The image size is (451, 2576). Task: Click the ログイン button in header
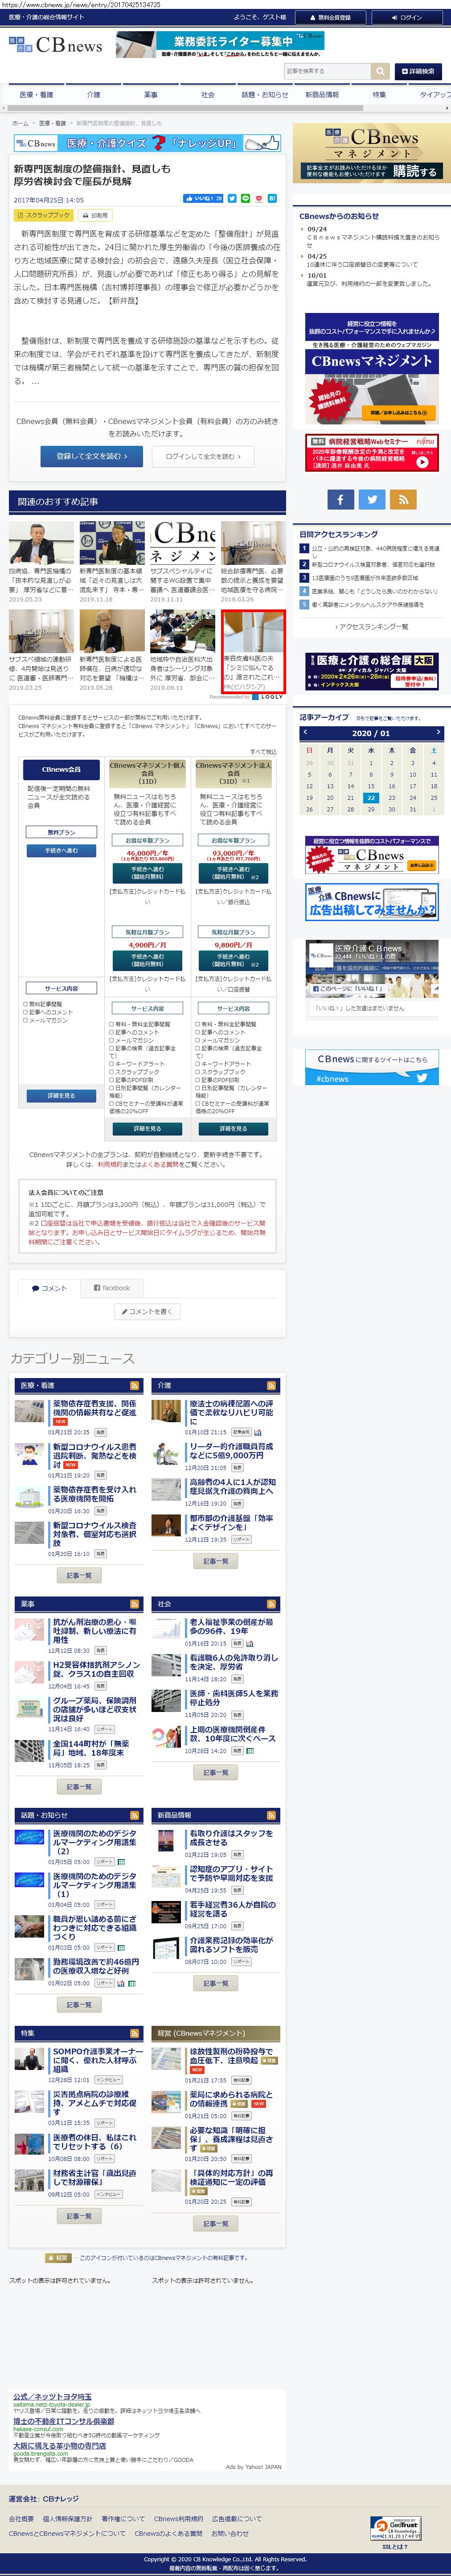(407, 17)
